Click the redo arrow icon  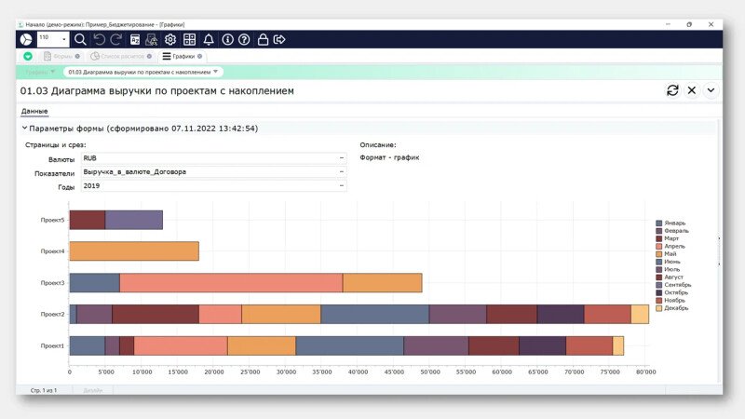(x=116, y=39)
